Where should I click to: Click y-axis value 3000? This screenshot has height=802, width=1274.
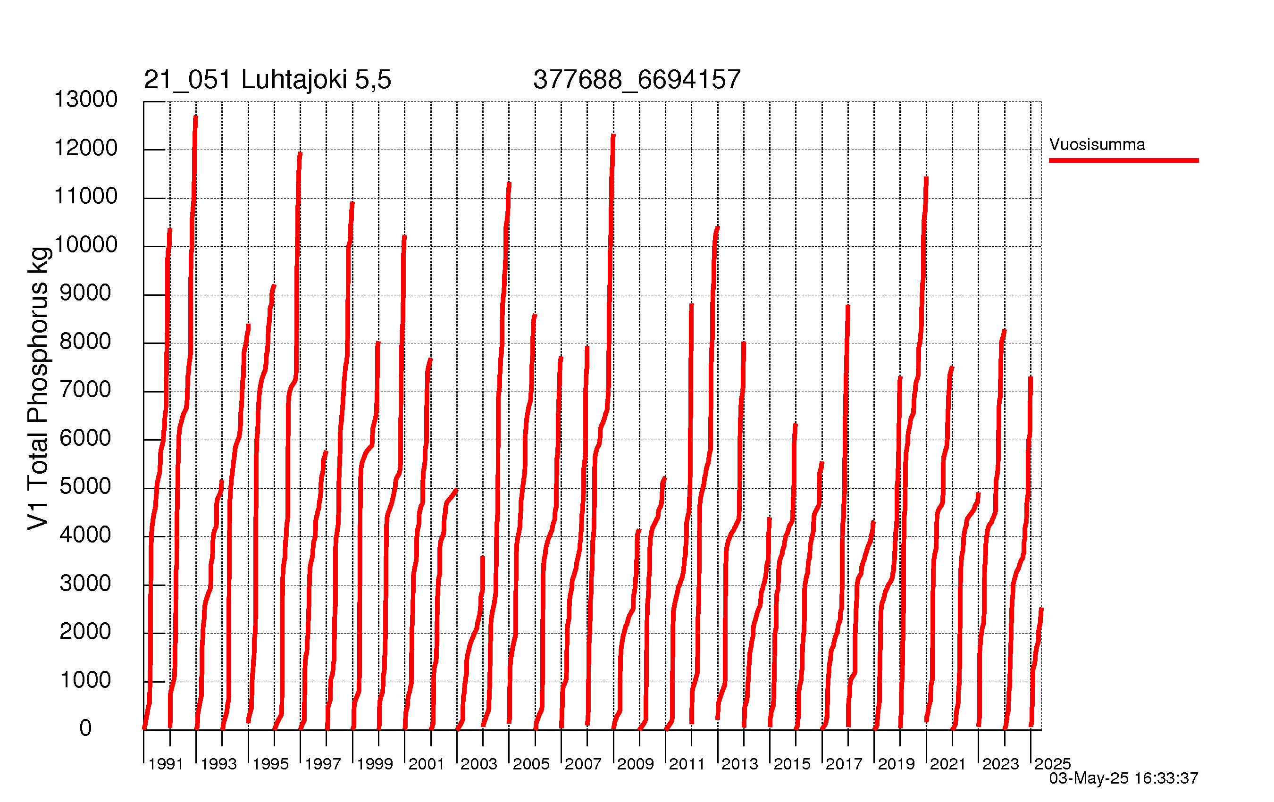(x=86, y=584)
